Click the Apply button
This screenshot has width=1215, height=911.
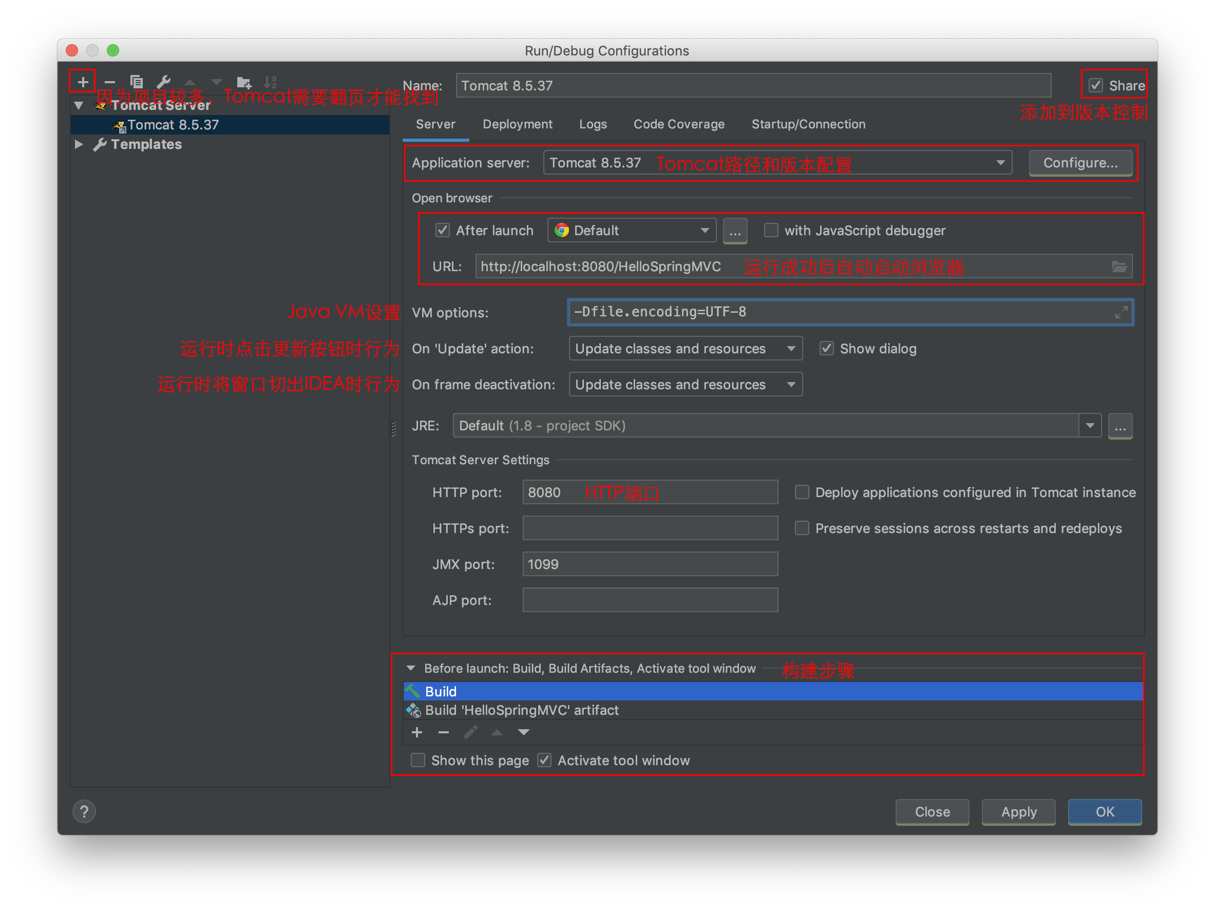1018,812
